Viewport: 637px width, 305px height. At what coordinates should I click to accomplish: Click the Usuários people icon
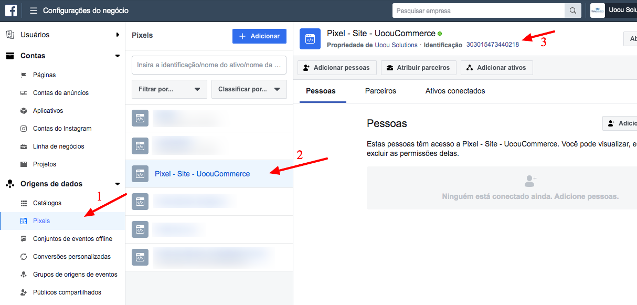coord(10,35)
